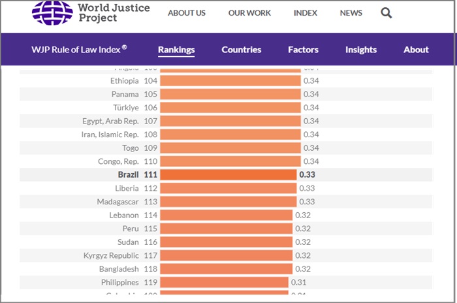Click the Philippines country label
The width and height of the screenshot is (457, 303).
(x=119, y=282)
